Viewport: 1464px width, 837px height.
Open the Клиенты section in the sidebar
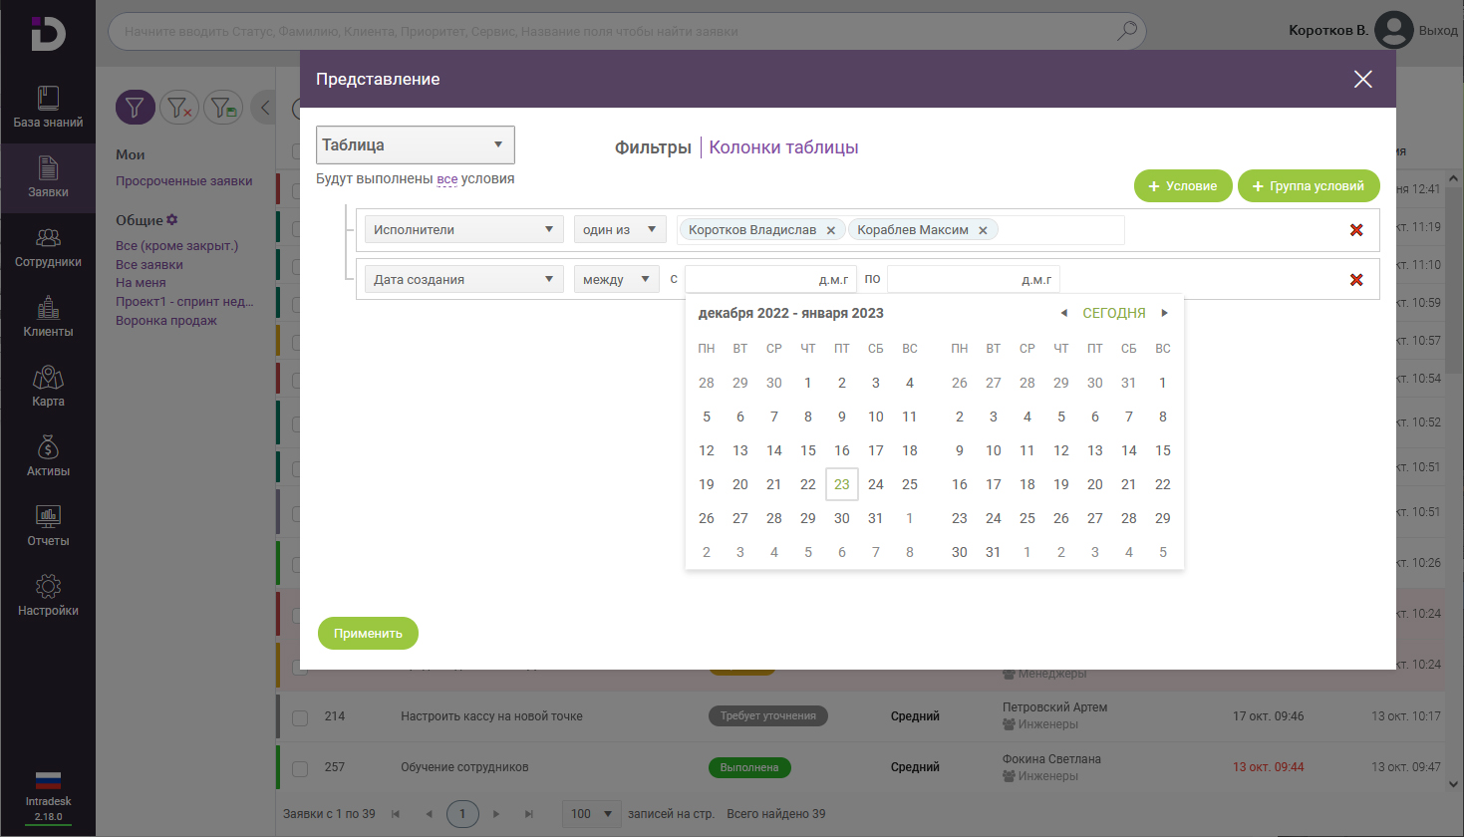(x=47, y=317)
